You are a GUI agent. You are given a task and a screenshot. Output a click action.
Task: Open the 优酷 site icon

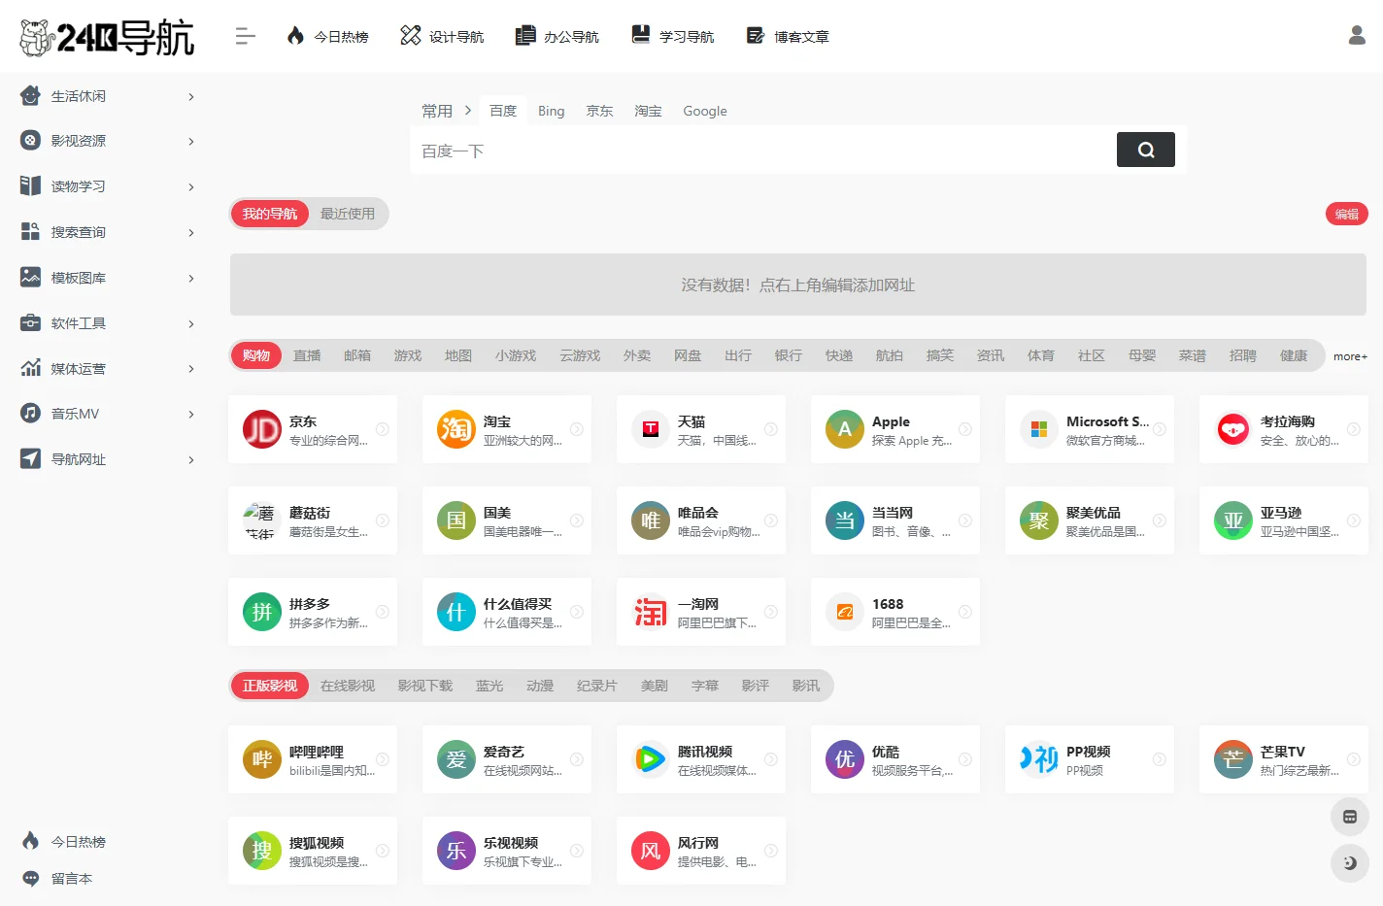[844, 759]
